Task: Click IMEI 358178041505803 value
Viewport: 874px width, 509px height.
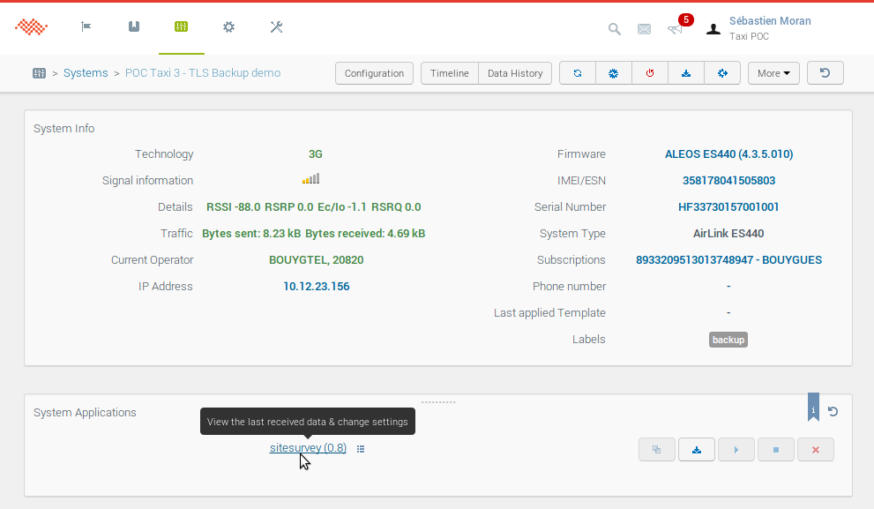Action: pyautogui.click(x=728, y=181)
